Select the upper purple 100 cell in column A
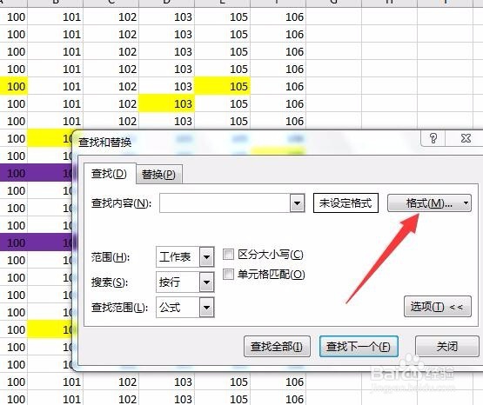Viewport: 483px width, 405px height. click(14, 173)
